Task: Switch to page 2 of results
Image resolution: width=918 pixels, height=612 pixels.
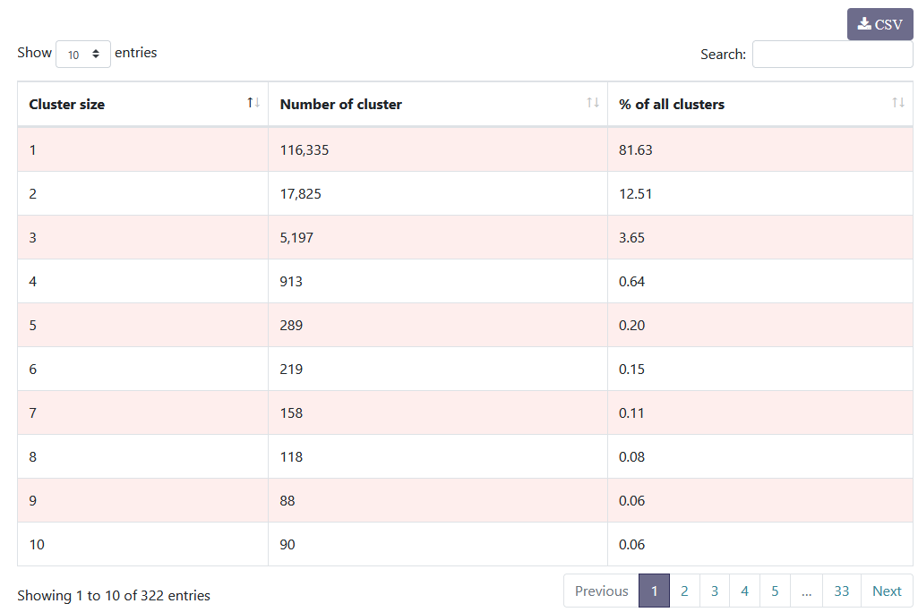Action: [x=684, y=591]
